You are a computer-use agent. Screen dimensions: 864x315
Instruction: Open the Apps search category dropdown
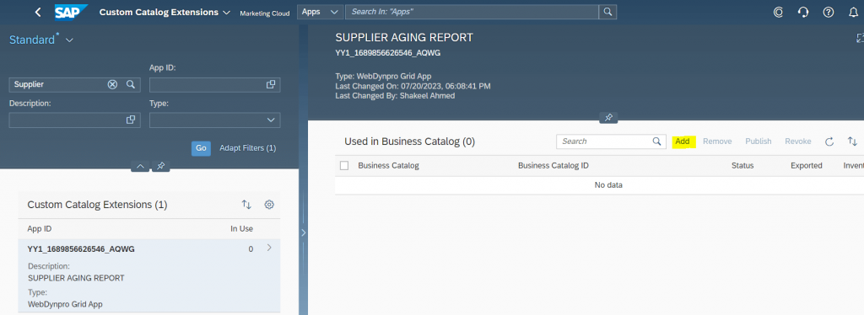pyautogui.click(x=319, y=12)
